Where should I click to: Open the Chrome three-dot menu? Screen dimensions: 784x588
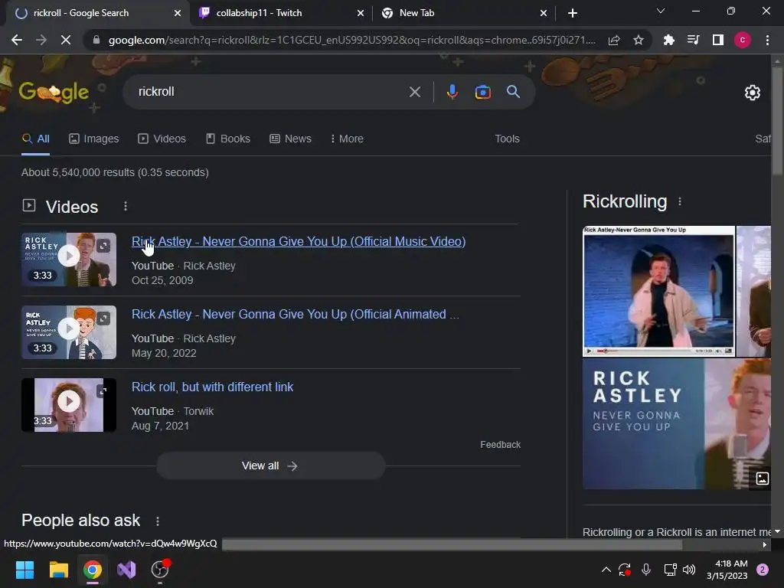pyautogui.click(x=767, y=40)
